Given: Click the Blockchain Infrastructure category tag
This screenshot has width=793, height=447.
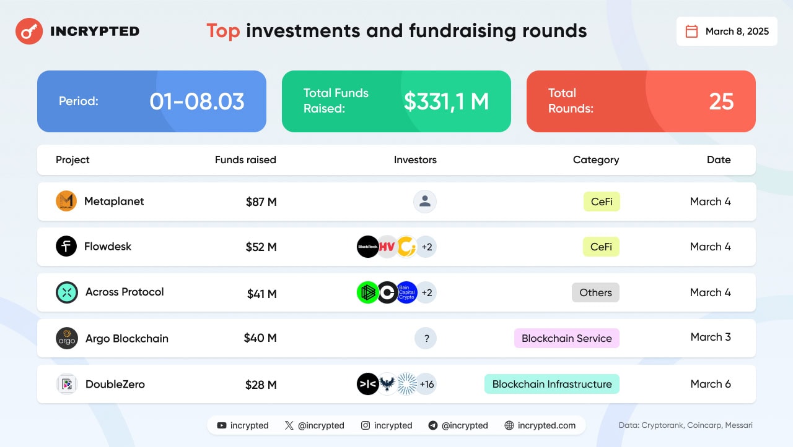Looking at the screenshot, I should tap(552, 384).
